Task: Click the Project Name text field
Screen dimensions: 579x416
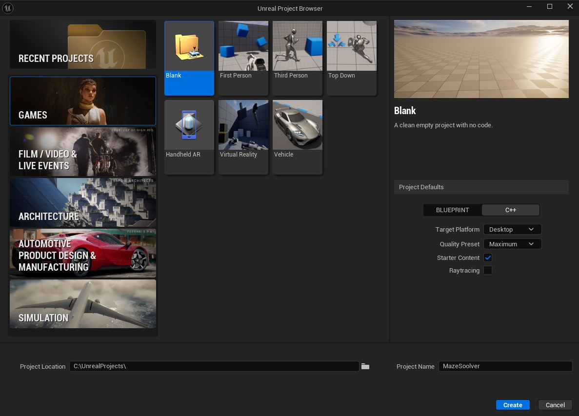Action: point(505,366)
